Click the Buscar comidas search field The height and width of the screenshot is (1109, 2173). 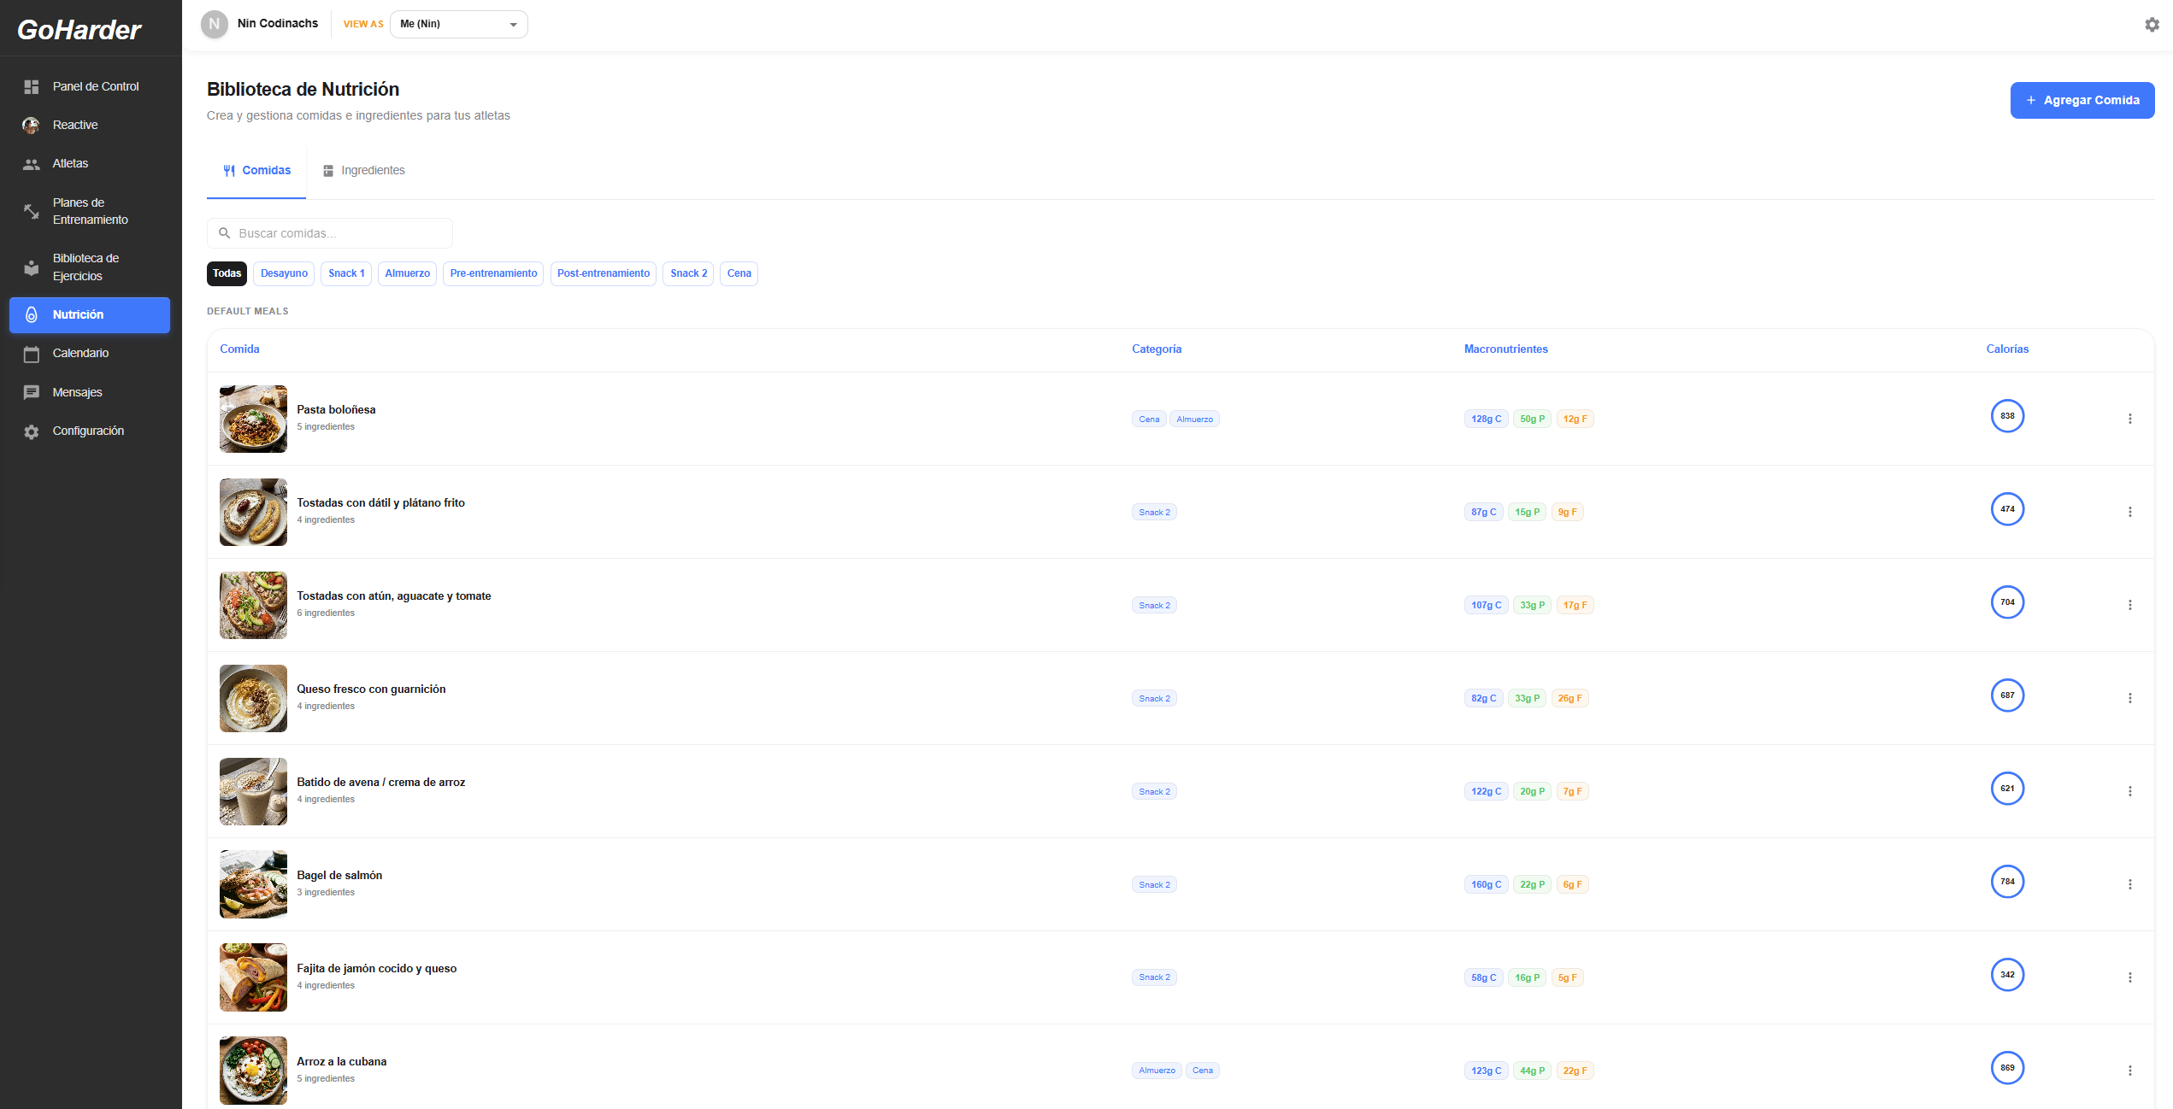point(329,233)
